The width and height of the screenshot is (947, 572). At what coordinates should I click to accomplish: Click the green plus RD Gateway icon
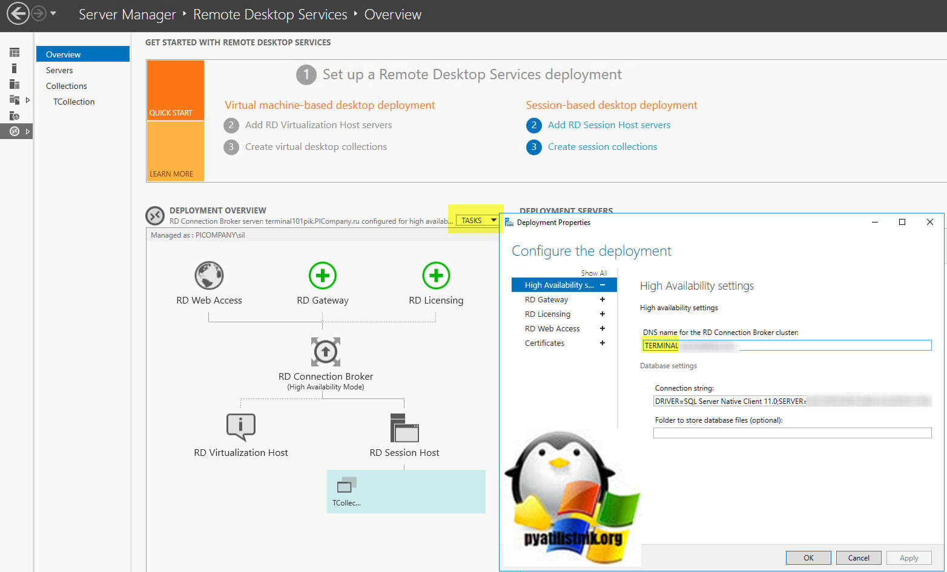tap(322, 275)
